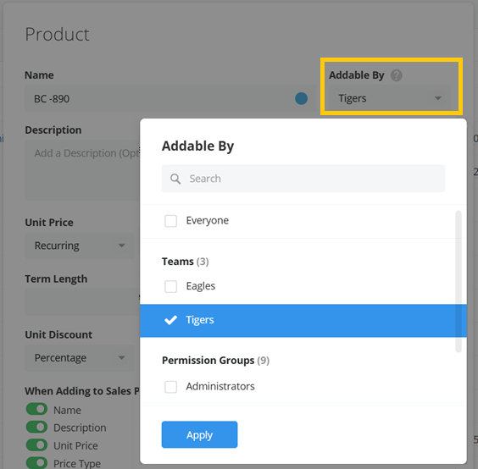Click the Description text area
The height and width of the screenshot is (469, 478).
pos(82,170)
